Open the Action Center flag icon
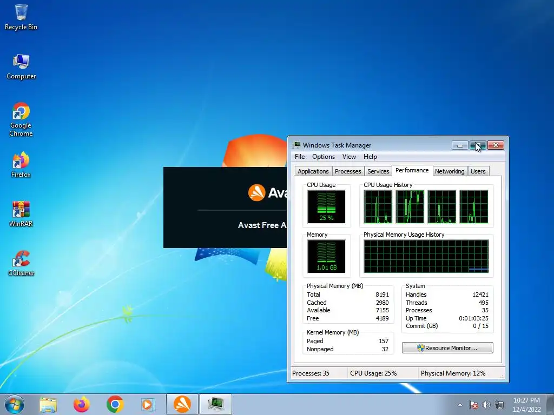The image size is (554, 415). 473,405
